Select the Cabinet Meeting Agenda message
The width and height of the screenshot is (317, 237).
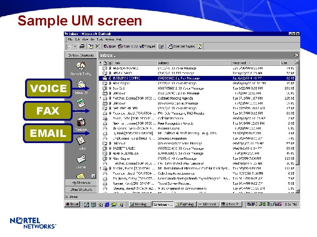pyautogui.click(x=197, y=98)
